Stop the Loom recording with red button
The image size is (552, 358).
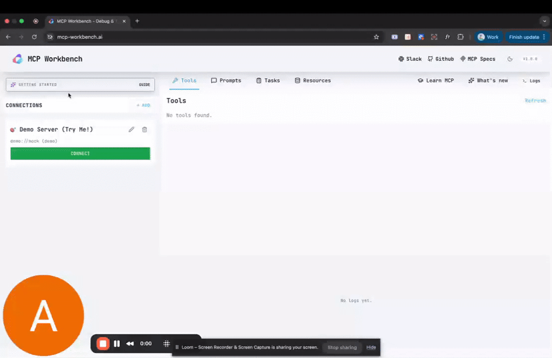103,343
